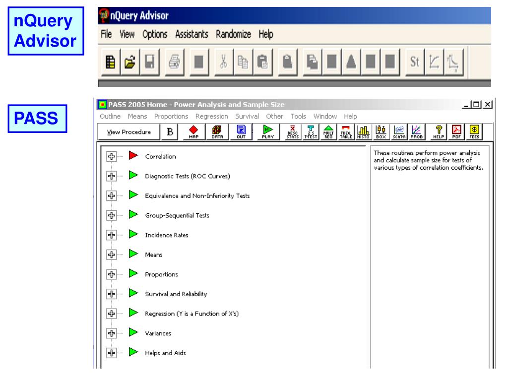Click the FEES dollar icon
The image size is (508, 381).
click(474, 132)
